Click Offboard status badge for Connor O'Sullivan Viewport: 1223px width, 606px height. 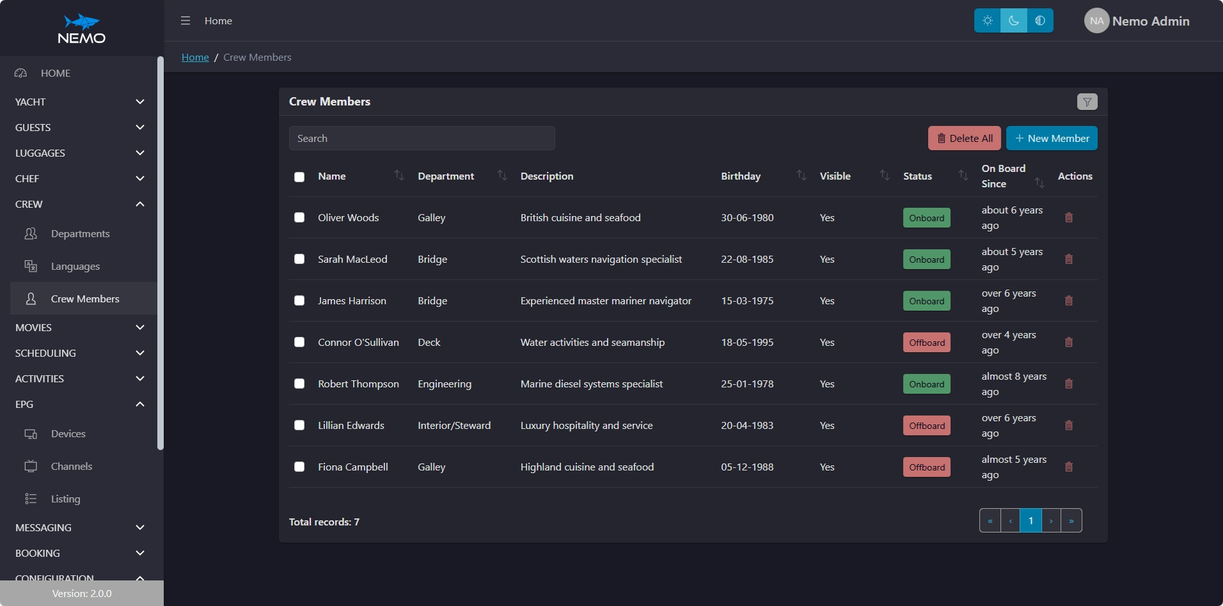pos(927,342)
